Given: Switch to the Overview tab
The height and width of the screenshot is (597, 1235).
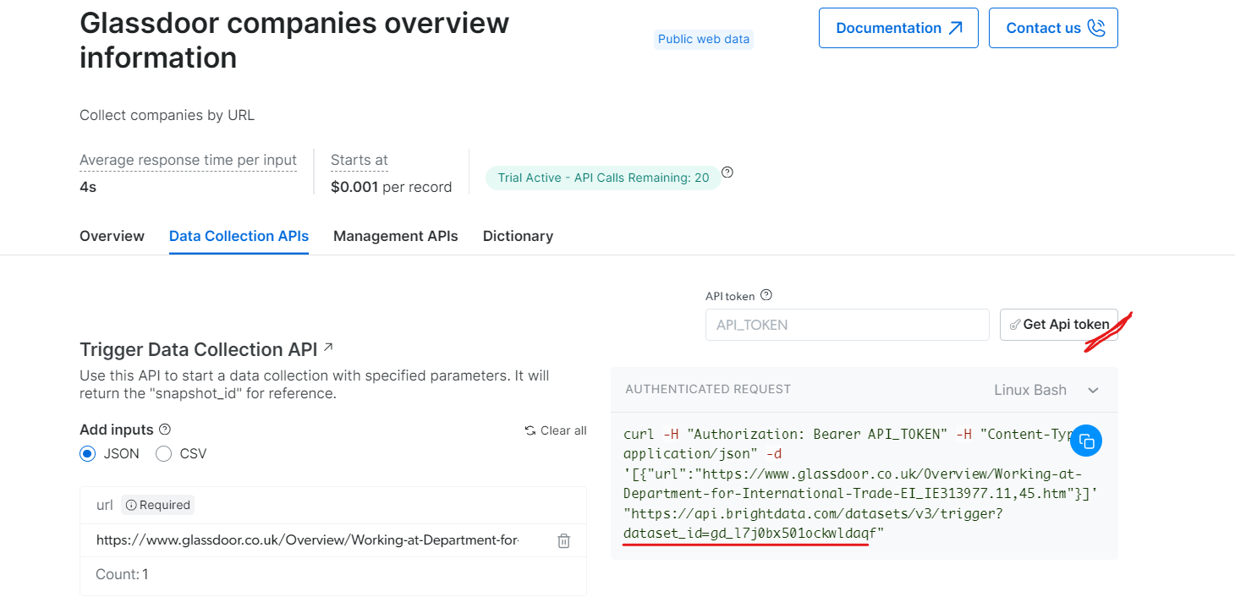Looking at the screenshot, I should pos(111,236).
